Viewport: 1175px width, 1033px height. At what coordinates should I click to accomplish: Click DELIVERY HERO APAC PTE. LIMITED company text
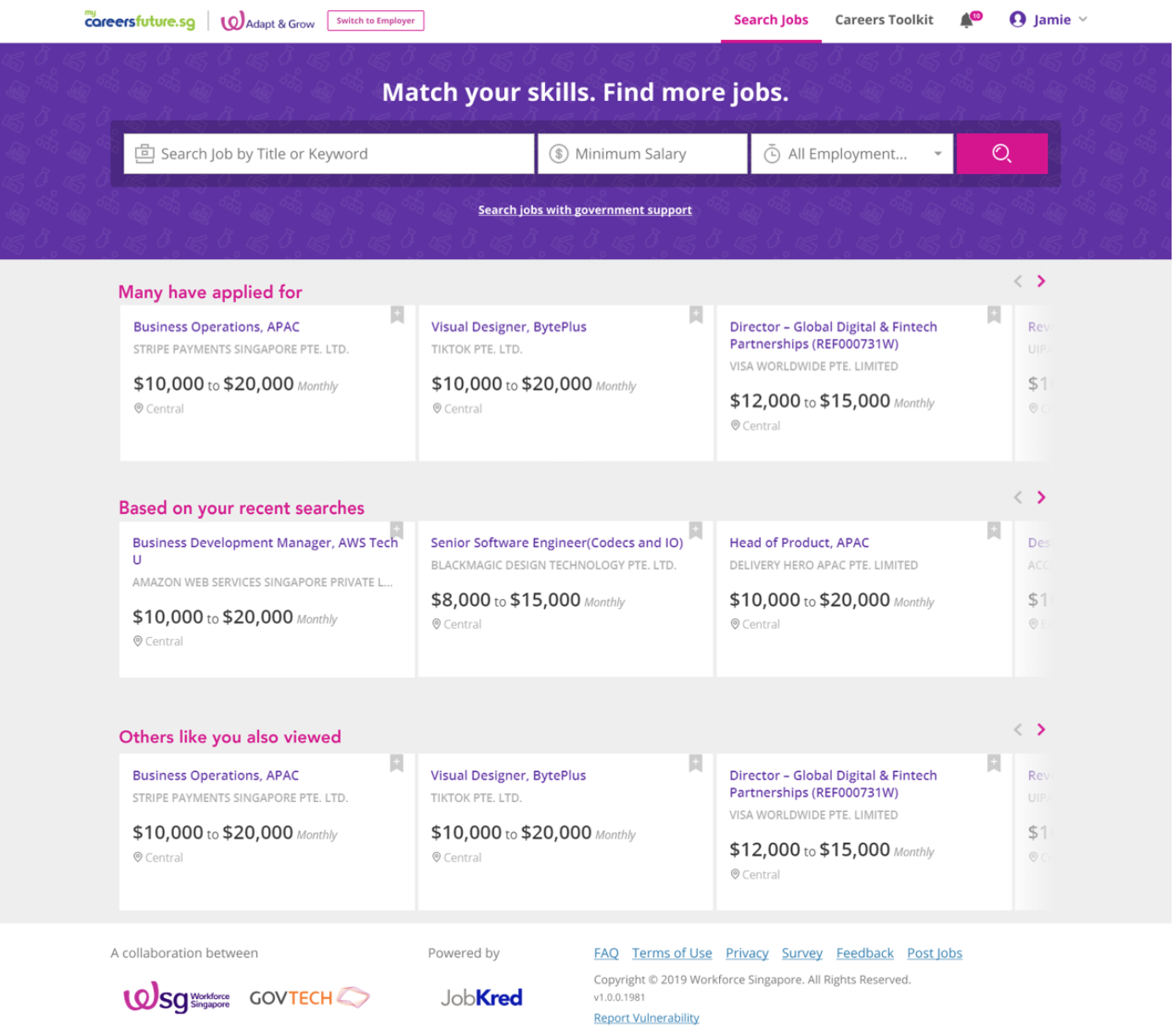point(826,567)
